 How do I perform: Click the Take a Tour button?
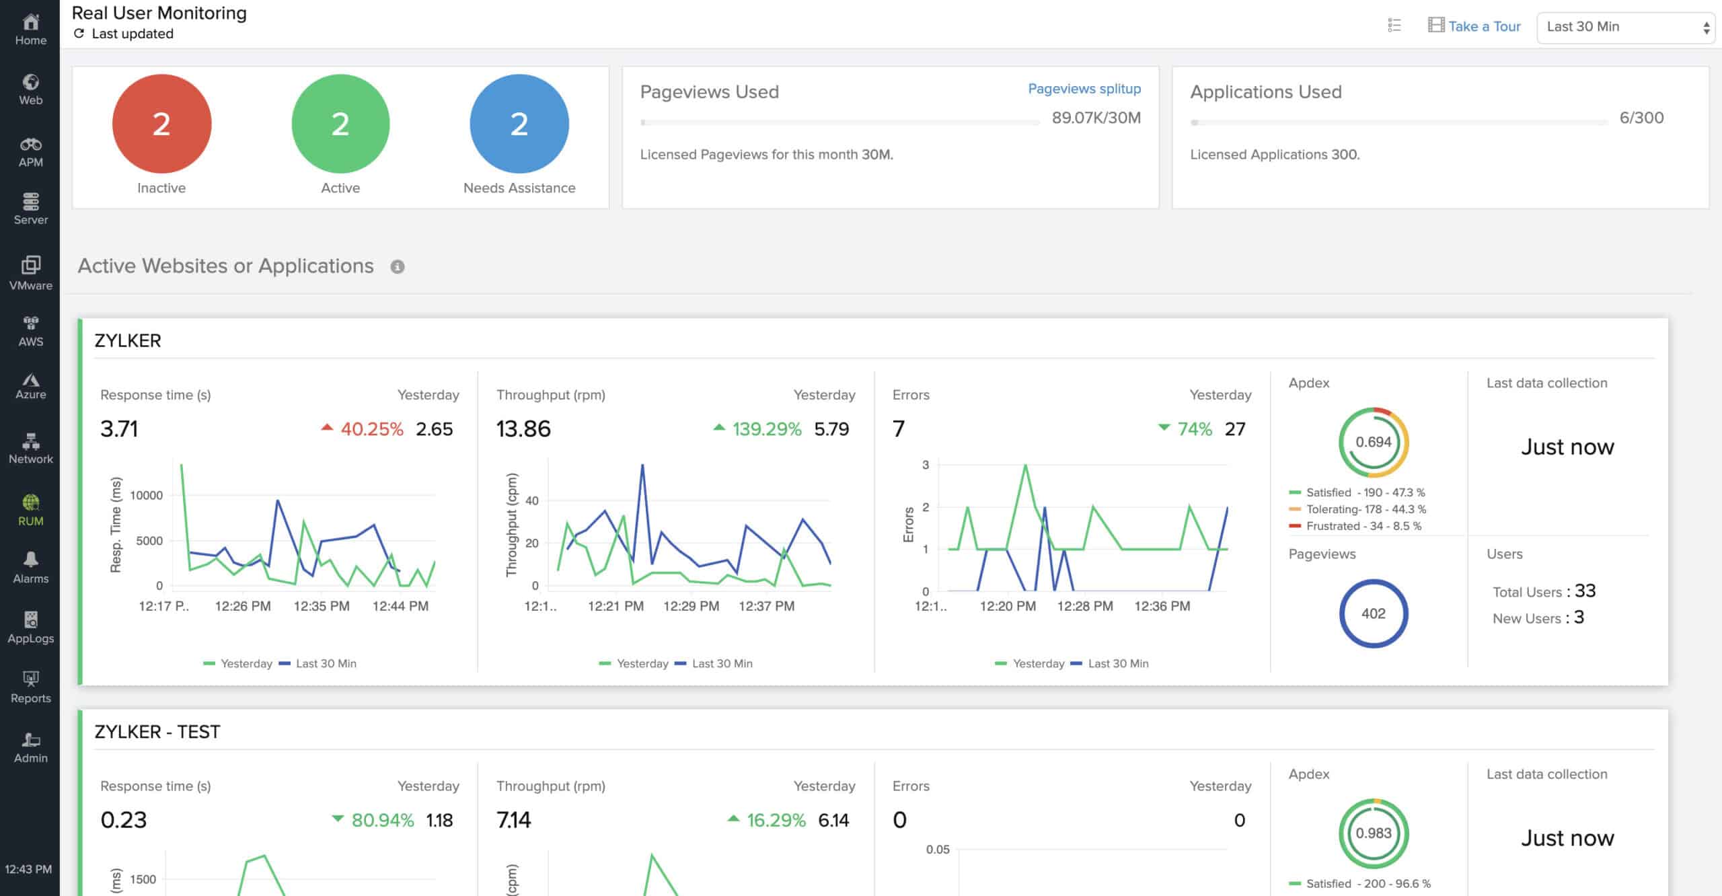point(1475,25)
